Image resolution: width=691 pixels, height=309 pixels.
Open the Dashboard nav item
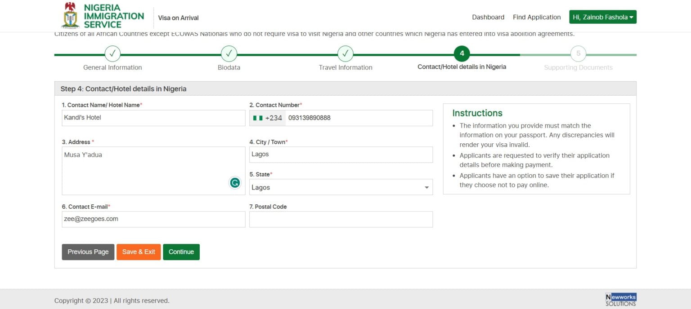click(x=488, y=17)
